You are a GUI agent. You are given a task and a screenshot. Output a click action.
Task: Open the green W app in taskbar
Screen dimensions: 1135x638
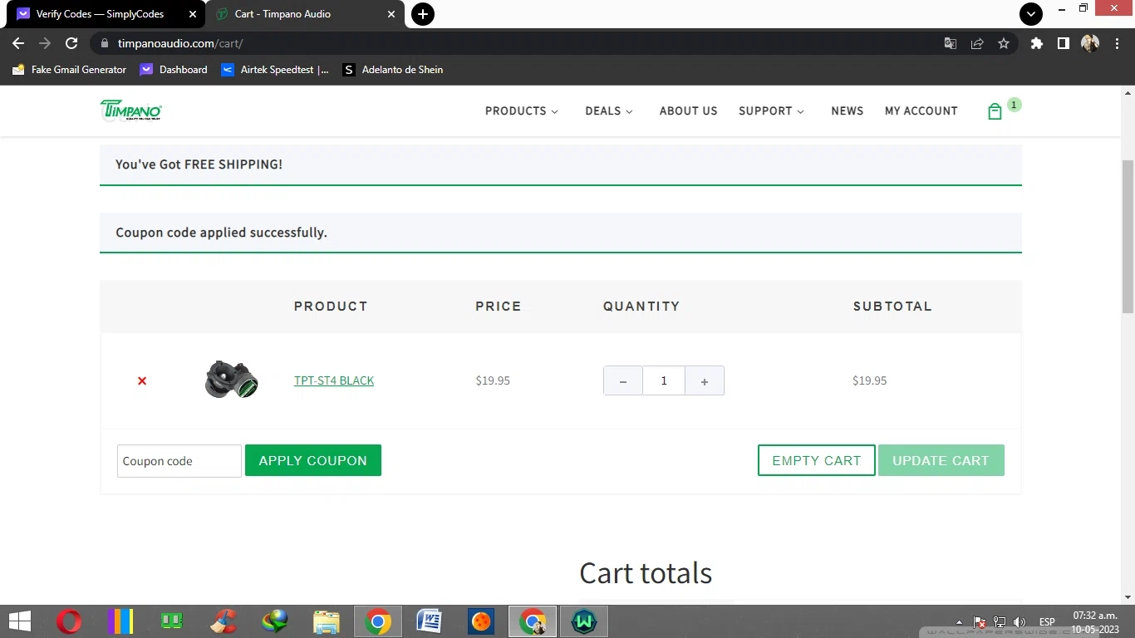(x=584, y=621)
